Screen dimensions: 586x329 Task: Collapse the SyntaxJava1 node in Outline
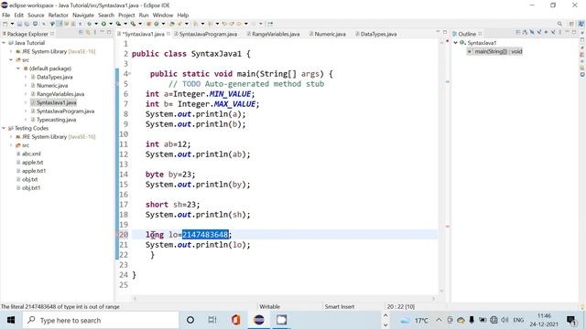456,43
